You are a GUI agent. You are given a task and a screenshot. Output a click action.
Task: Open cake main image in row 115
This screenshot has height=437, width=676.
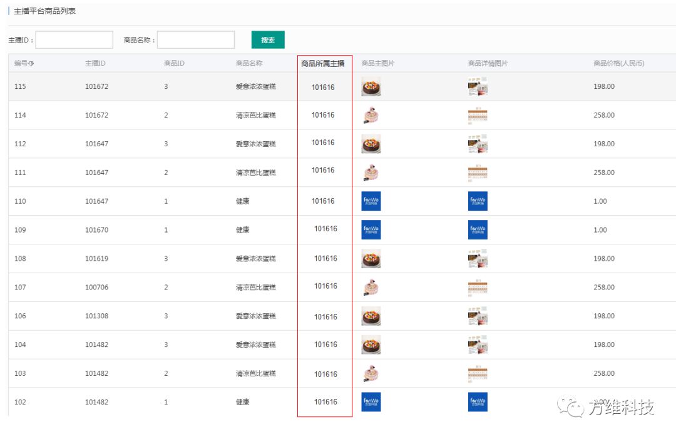pyautogui.click(x=371, y=86)
